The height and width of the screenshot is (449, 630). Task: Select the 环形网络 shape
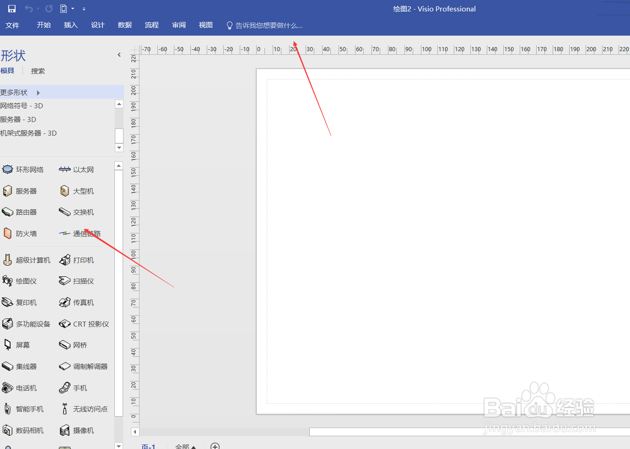(x=23, y=169)
